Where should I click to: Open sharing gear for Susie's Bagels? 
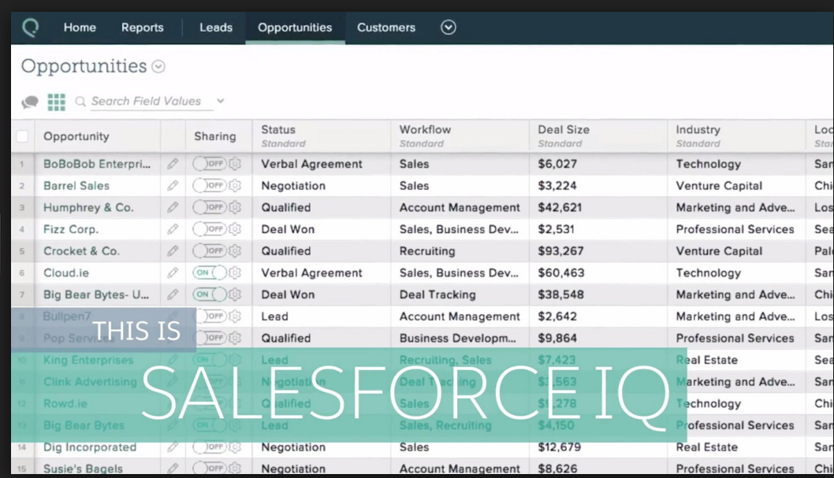235,469
